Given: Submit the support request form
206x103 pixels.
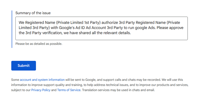Looking at the screenshot, I should coord(24,65).
